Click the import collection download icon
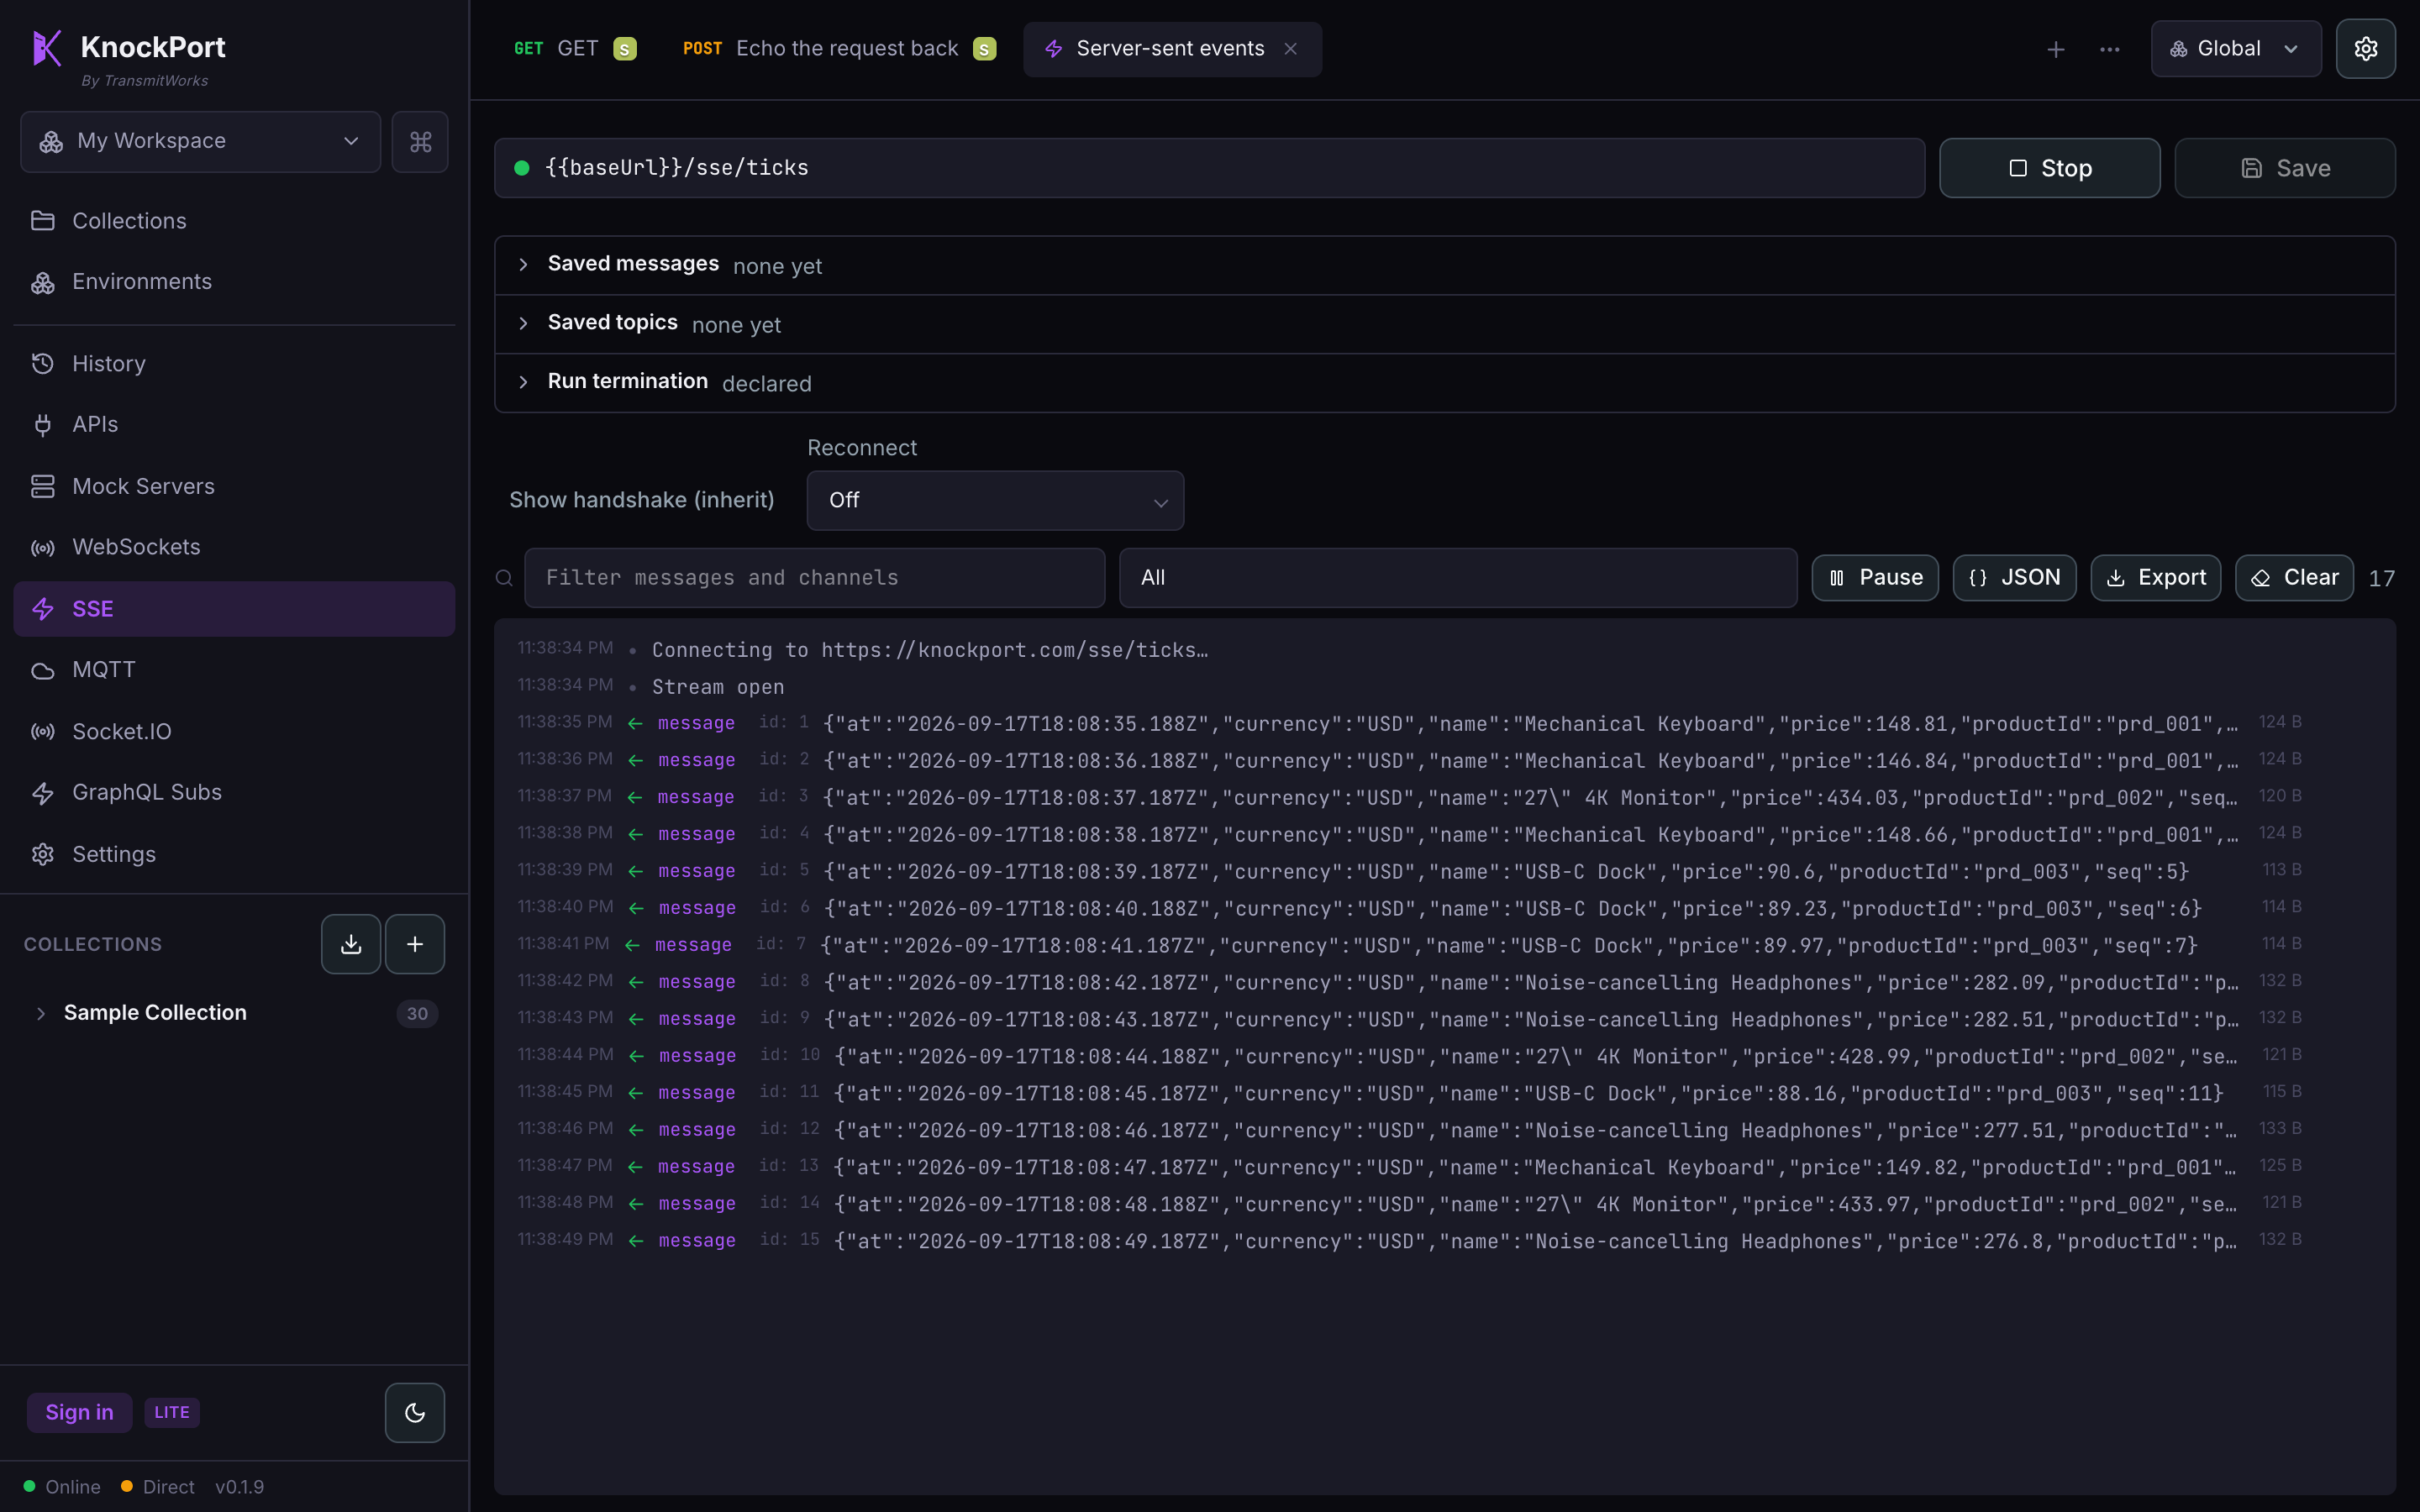The height and width of the screenshot is (1512, 2420). [351, 944]
